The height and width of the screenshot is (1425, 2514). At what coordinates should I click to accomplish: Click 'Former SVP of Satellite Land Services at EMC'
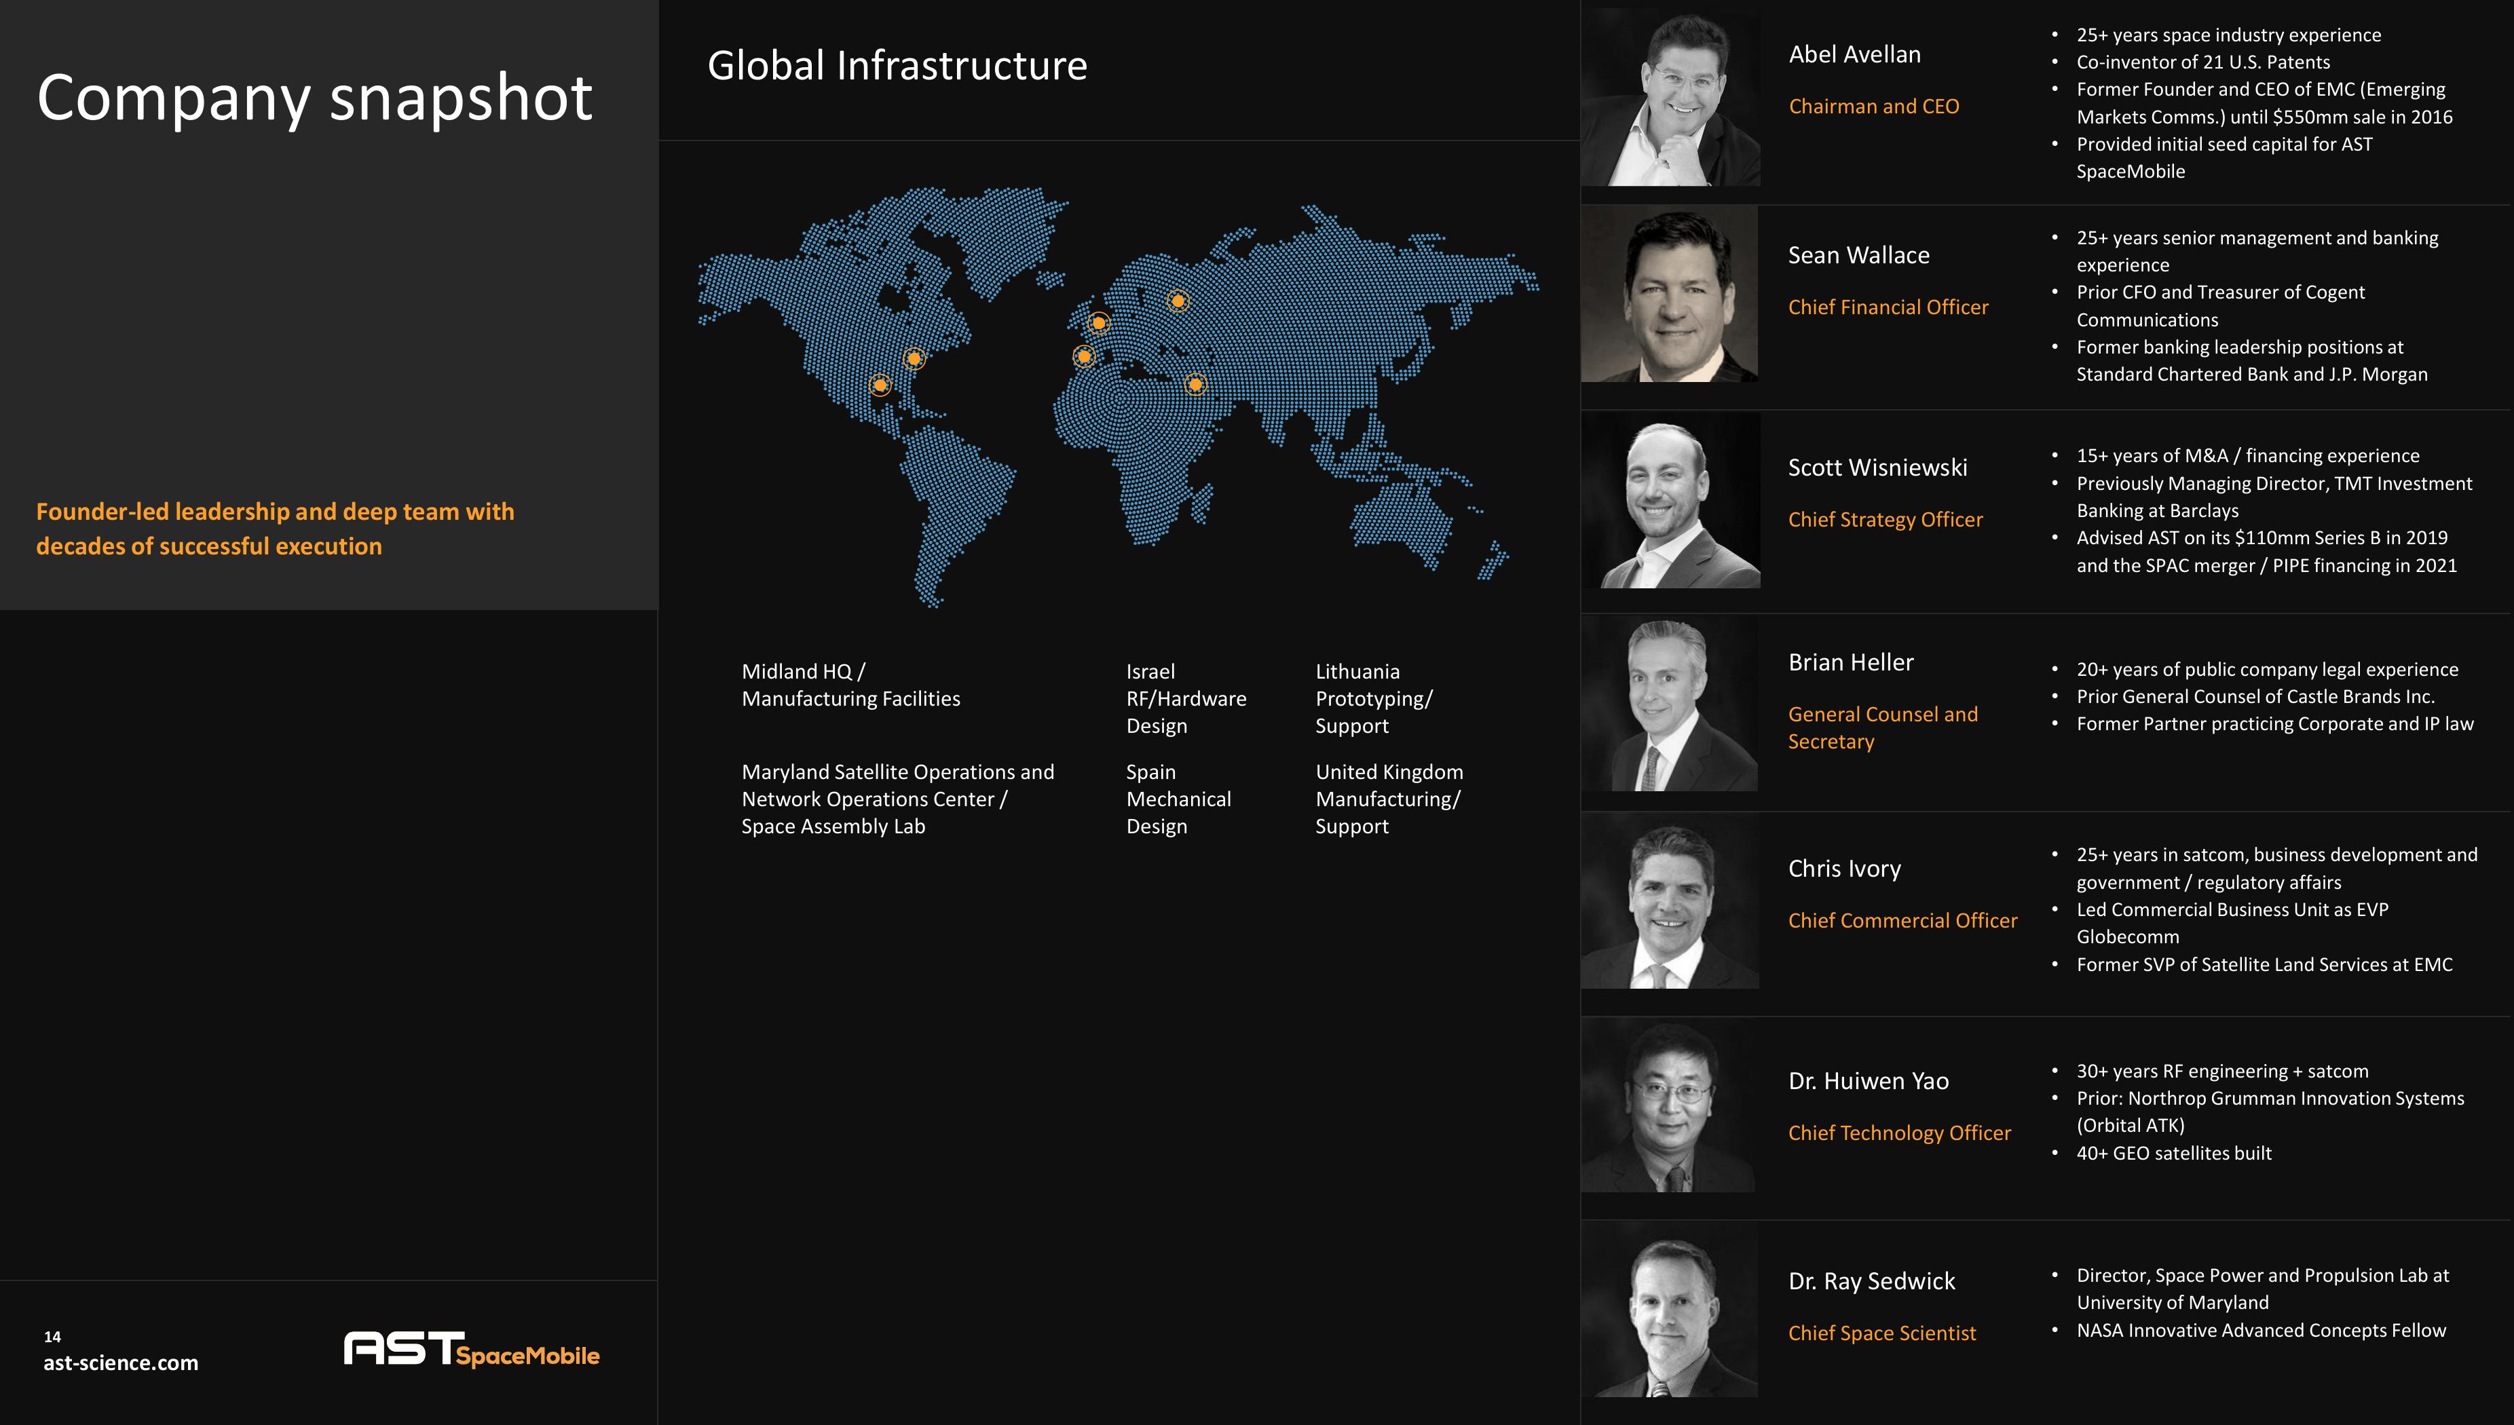[2264, 965]
